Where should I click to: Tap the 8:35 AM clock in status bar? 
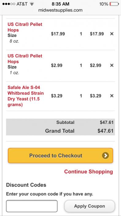[x=60, y=4]
